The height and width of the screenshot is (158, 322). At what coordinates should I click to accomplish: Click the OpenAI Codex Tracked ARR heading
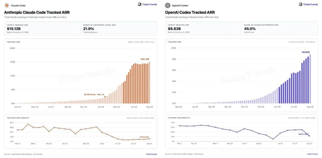190,12
